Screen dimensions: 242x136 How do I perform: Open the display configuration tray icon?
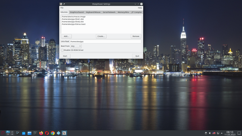(x=218, y=133)
